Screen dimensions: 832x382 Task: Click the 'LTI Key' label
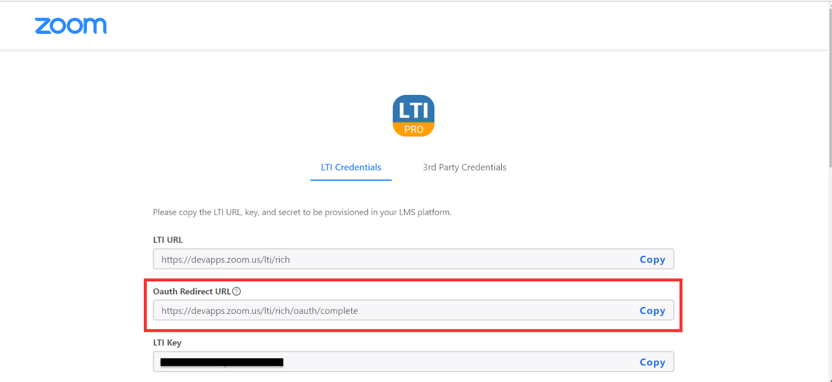(x=167, y=343)
